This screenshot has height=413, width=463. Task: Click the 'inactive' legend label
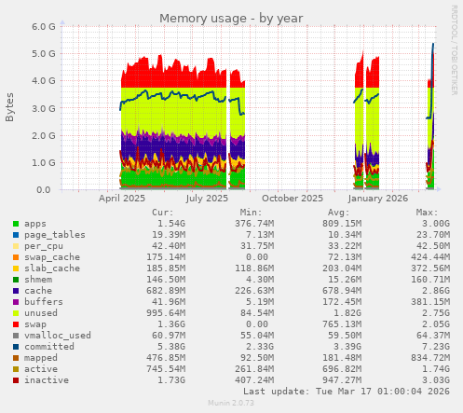47,380
